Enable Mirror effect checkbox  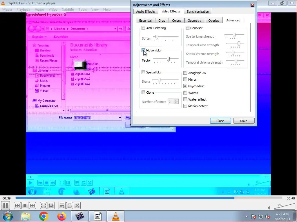pos(185,79)
